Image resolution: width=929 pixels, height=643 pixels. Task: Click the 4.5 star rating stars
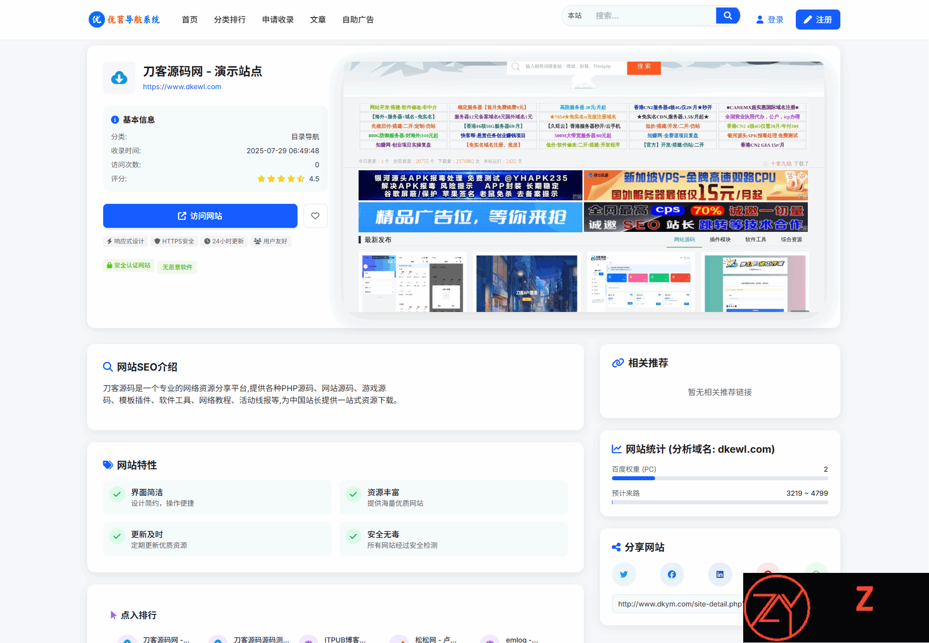(x=280, y=179)
